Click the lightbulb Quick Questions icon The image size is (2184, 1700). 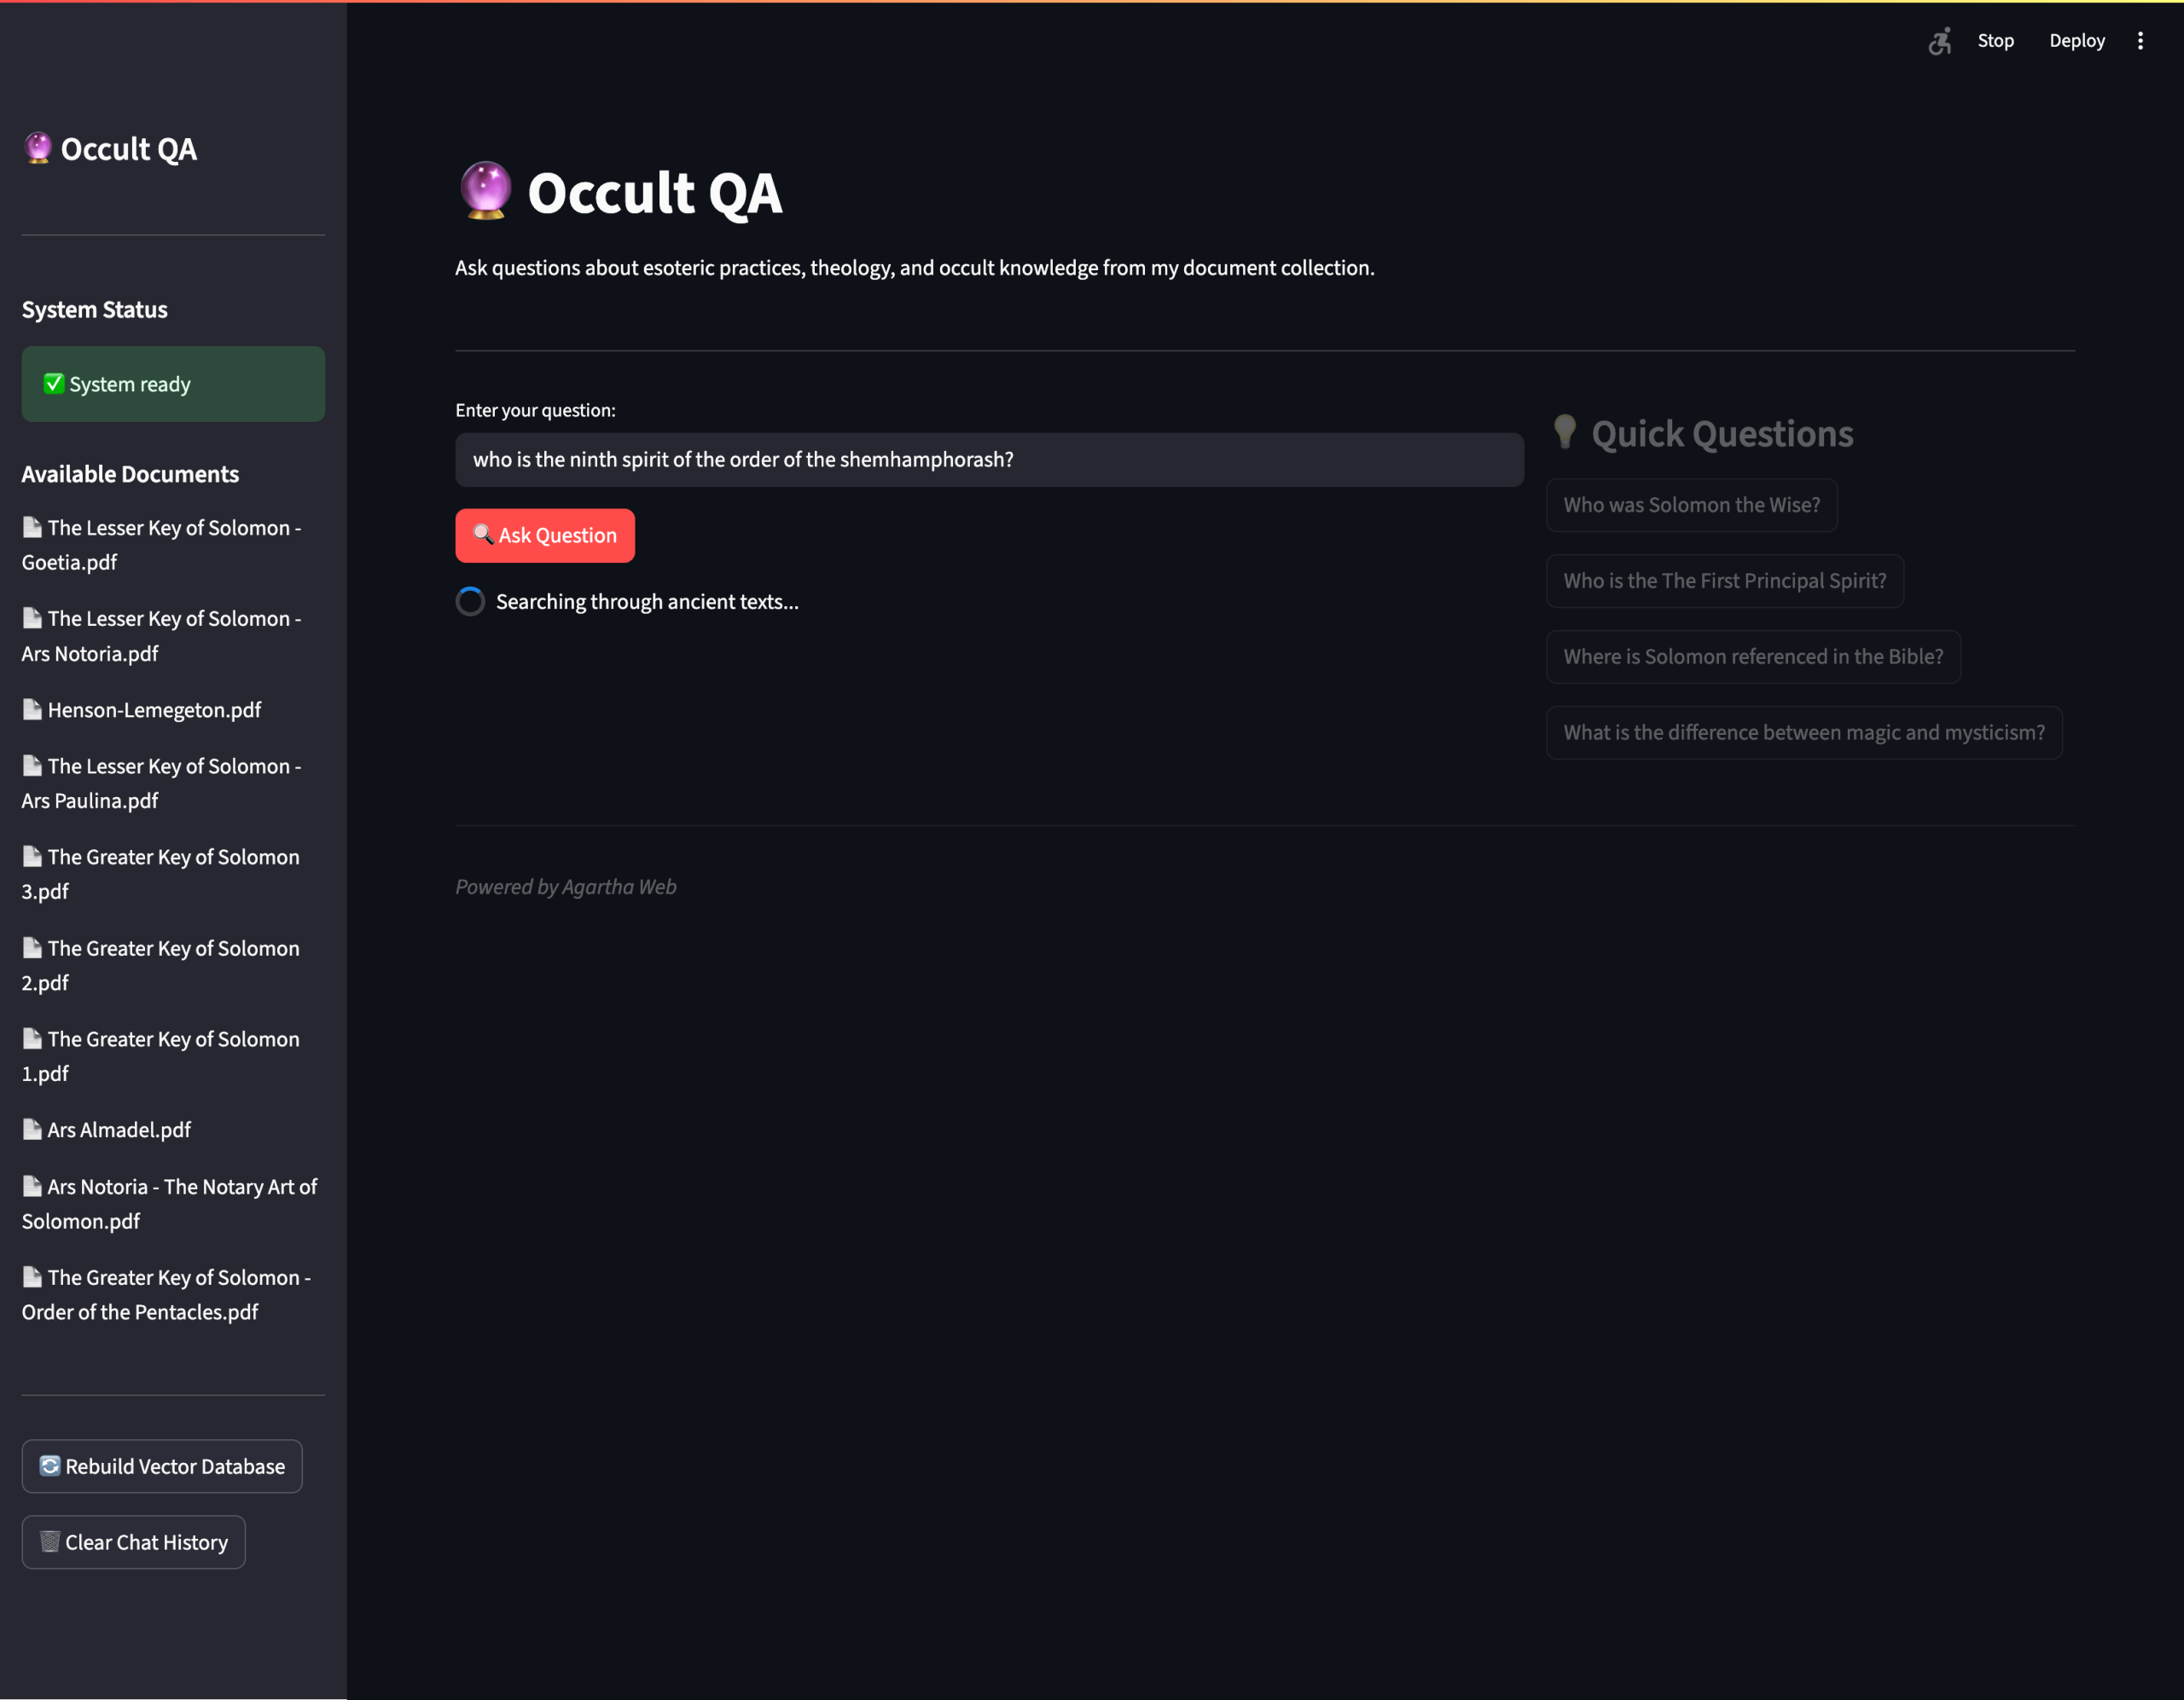tap(1565, 431)
